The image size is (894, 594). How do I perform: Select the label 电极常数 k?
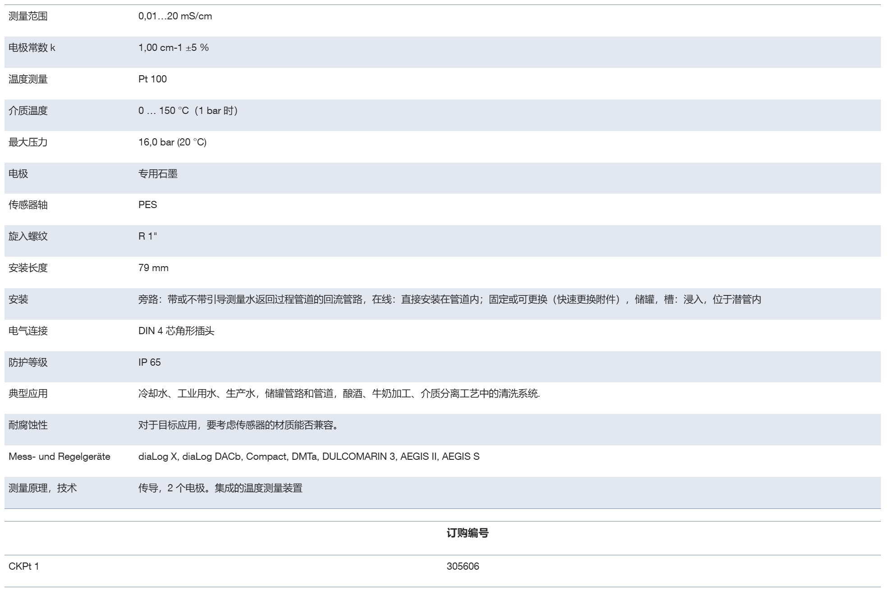pos(32,48)
